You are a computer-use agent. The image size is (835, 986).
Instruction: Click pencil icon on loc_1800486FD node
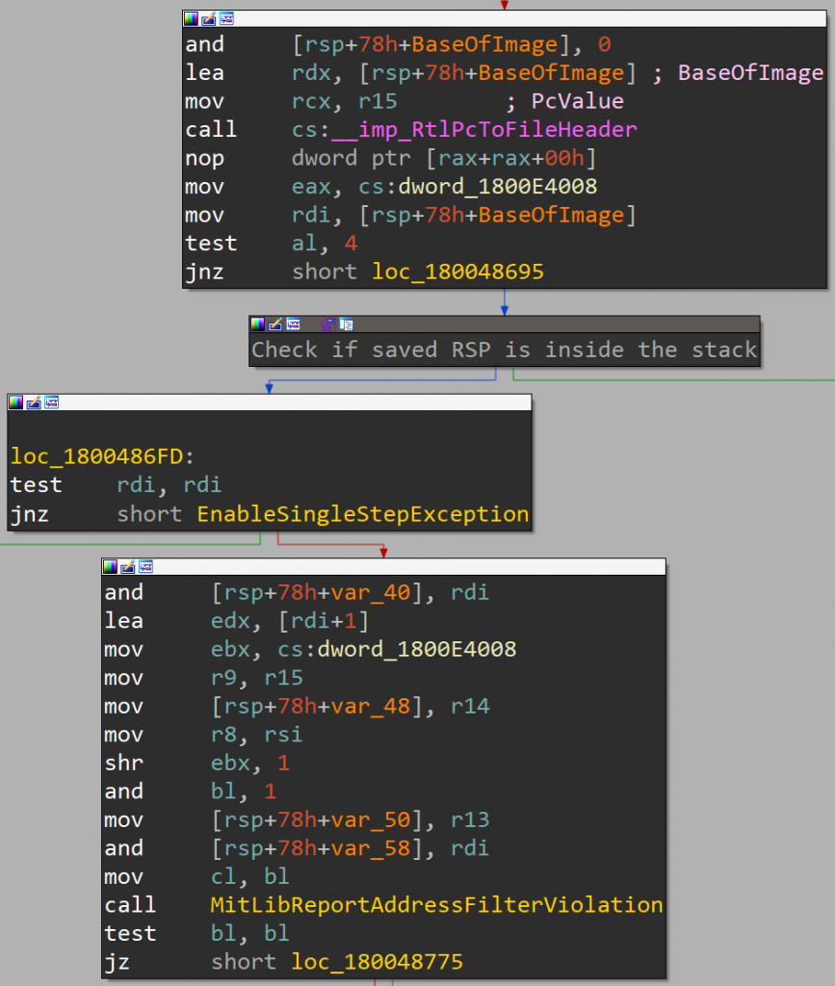(33, 402)
